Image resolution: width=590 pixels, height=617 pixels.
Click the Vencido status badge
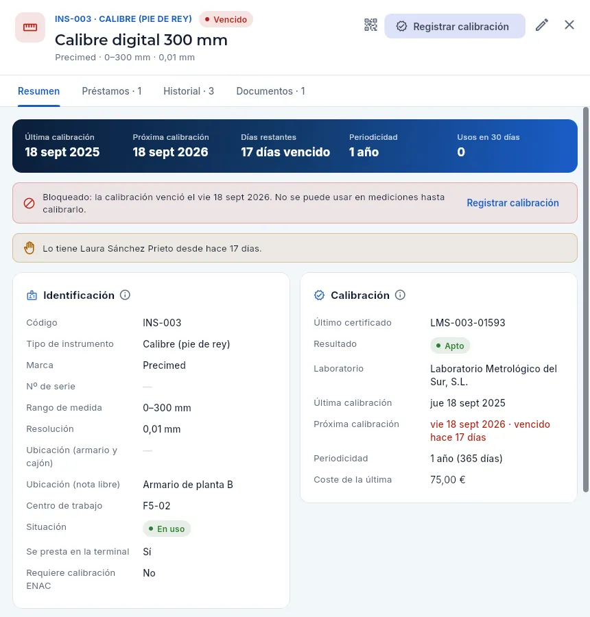pyautogui.click(x=226, y=19)
